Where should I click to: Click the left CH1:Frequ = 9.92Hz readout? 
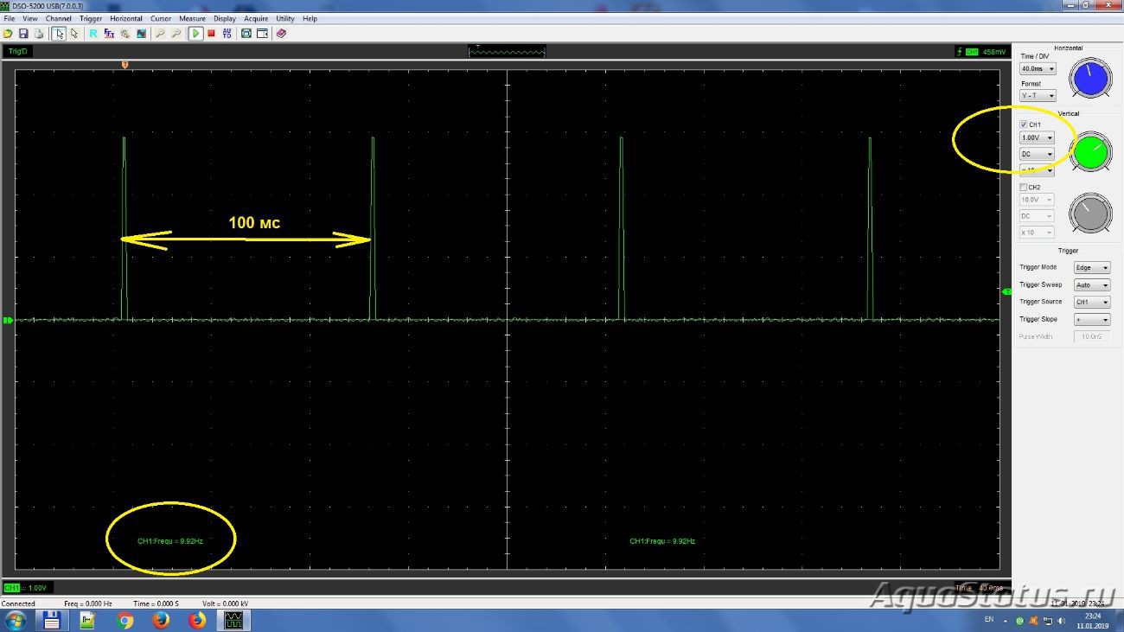[170, 541]
